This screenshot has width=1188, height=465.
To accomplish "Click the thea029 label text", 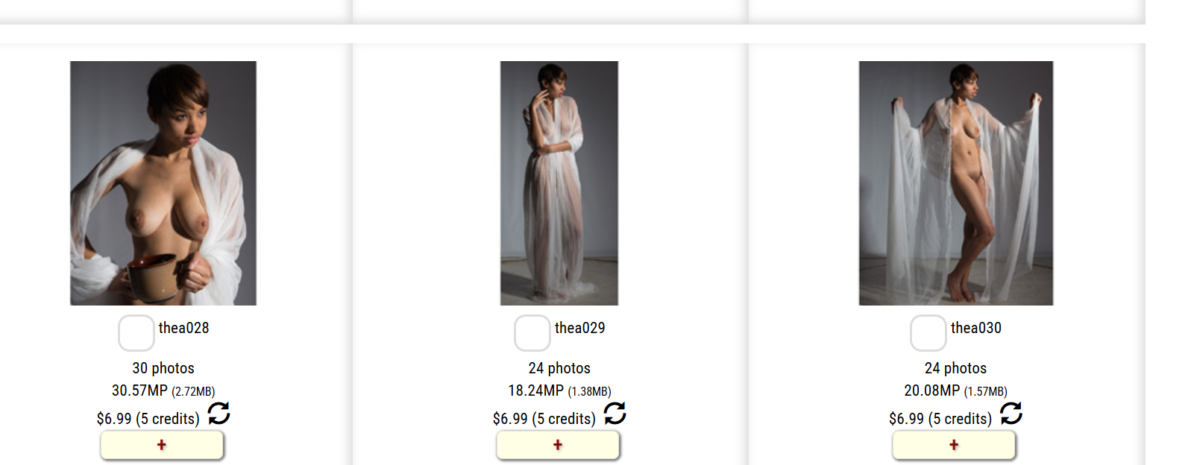I will tap(579, 328).
